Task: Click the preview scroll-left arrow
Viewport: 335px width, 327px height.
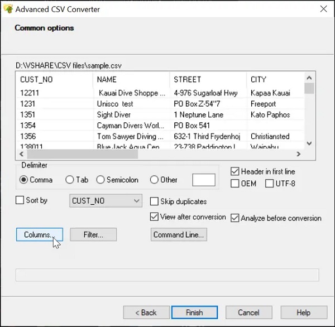Action: point(21,154)
